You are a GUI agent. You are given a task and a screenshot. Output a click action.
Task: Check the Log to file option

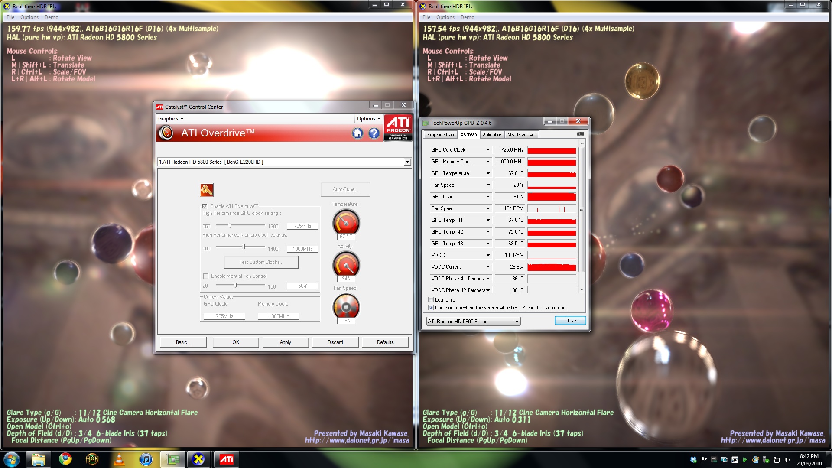click(431, 300)
